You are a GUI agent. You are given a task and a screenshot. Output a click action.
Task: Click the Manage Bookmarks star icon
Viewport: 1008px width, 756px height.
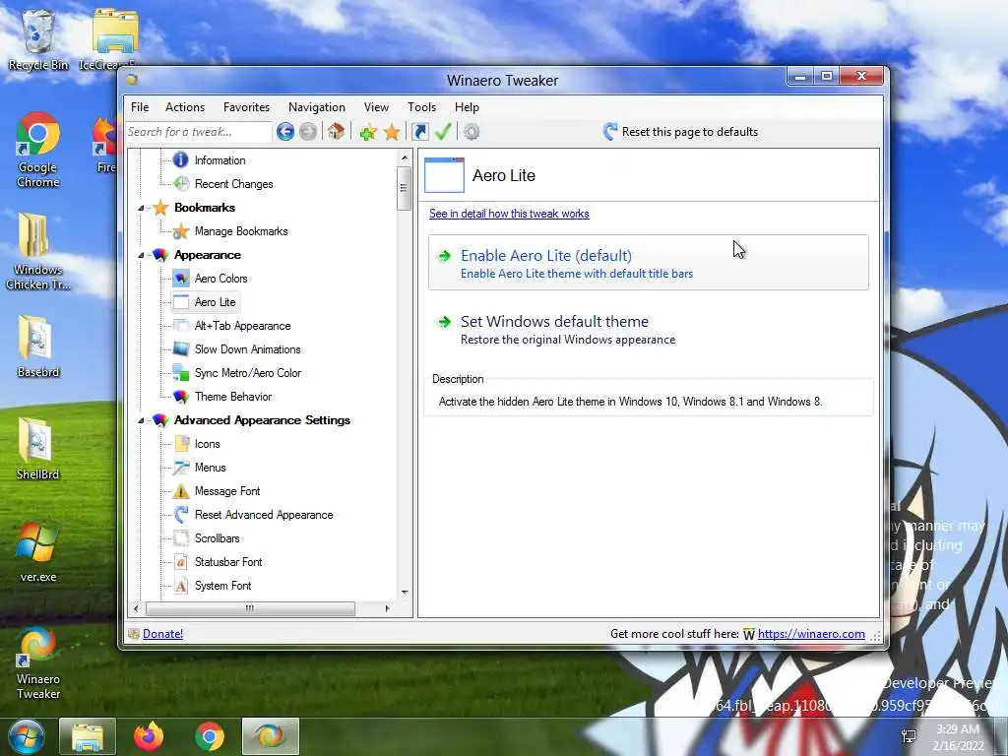tap(181, 231)
